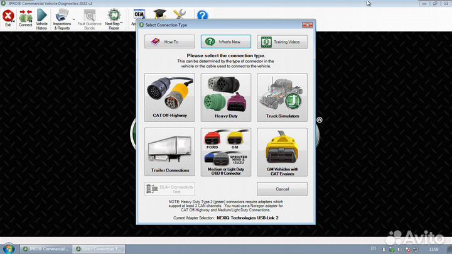Select the Truck Simulators option
452x254 pixels.
click(282, 97)
